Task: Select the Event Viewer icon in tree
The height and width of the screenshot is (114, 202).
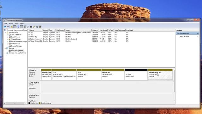Action: pyautogui.click(x=10, y=37)
